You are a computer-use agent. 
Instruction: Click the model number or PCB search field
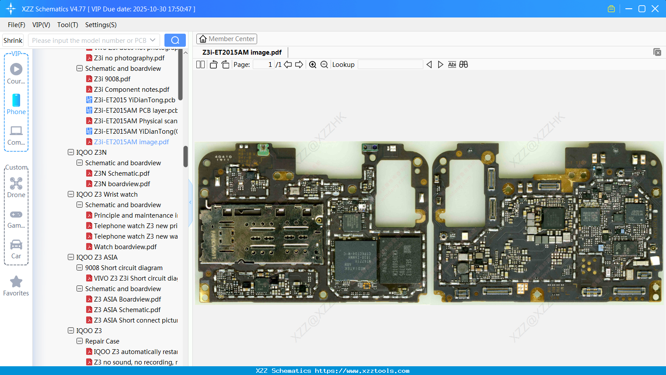click(89, 40)
